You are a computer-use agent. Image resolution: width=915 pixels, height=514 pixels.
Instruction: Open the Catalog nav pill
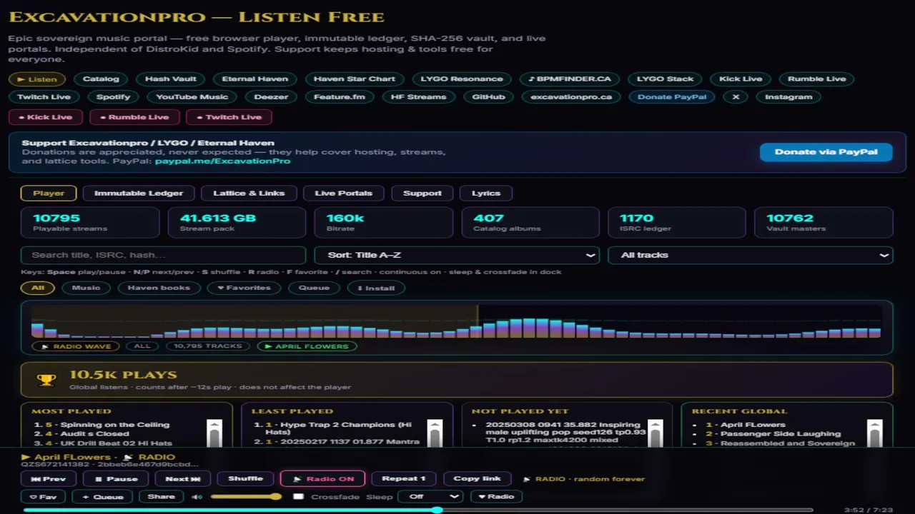pos(101,79)
